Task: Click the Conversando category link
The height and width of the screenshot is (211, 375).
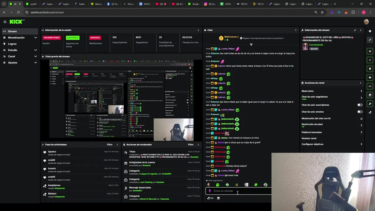Action: coord(316,45)
